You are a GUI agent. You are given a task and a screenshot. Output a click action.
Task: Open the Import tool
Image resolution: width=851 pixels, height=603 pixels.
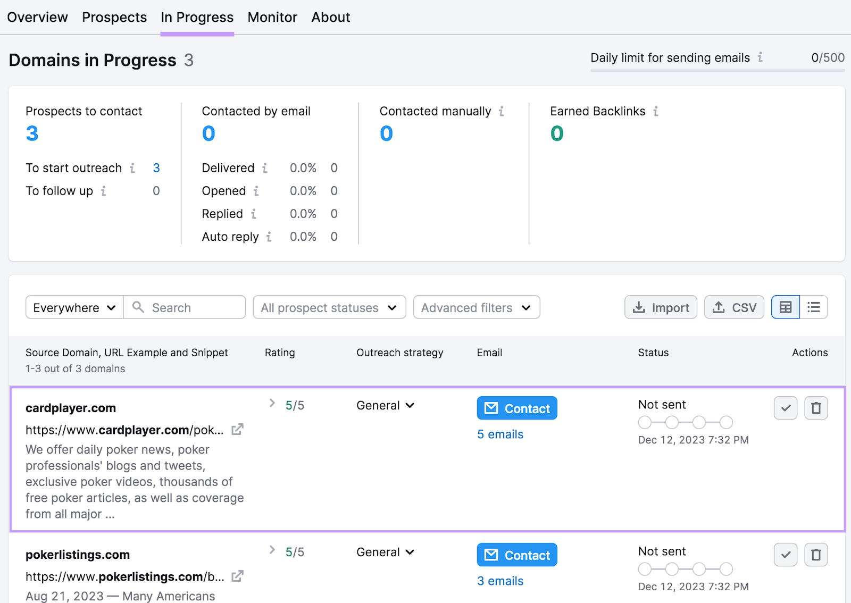click(x=661, y=307)
